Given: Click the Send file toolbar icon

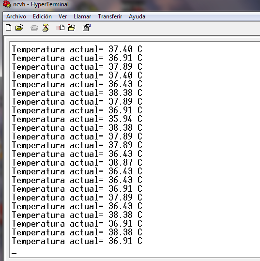Looking at the screenshot, I should point(61,28).
